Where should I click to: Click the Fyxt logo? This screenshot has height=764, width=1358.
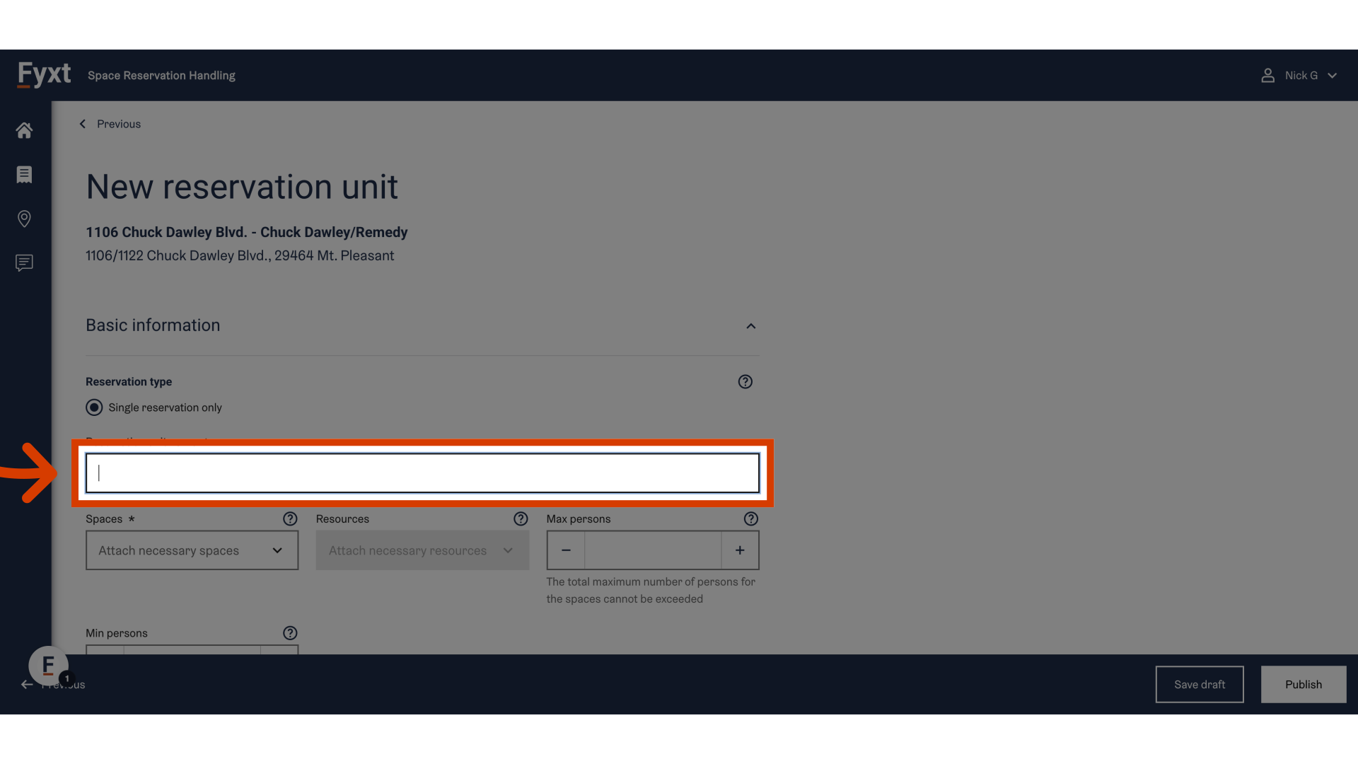tap(44, 74)
